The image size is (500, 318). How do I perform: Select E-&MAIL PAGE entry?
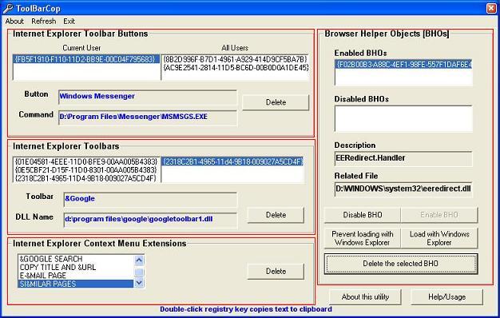click(x=76, y=276)
